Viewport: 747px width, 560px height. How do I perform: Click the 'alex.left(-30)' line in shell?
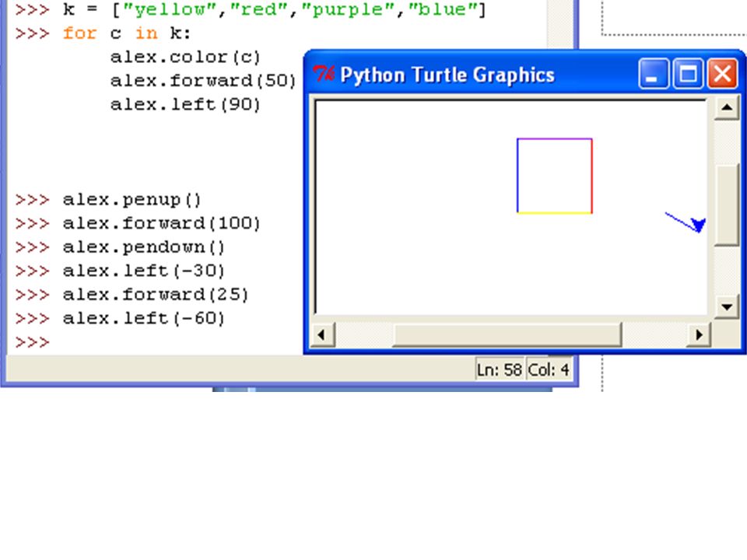(x=143, y=271)
